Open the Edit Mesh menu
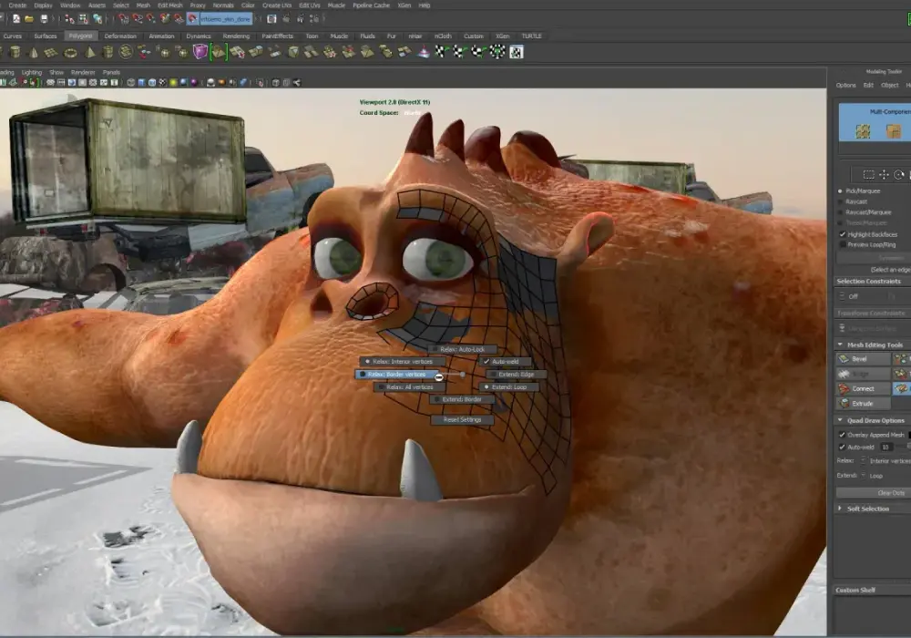This screenshot has height=638, width=911. [x=169, y=5]
